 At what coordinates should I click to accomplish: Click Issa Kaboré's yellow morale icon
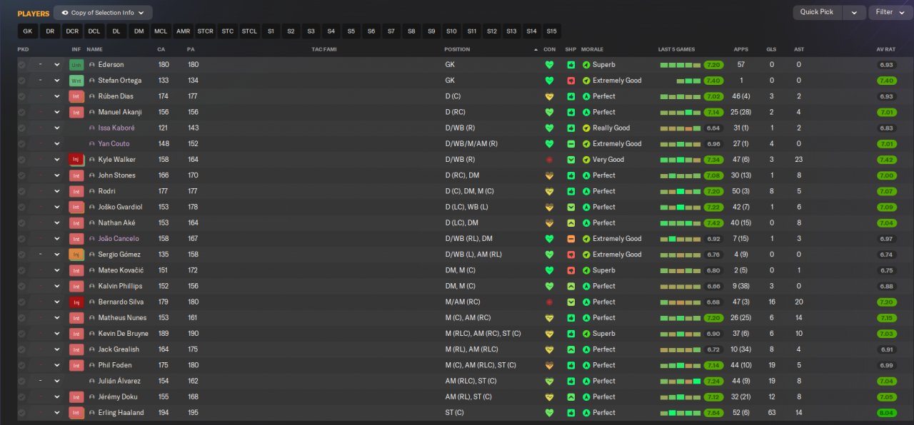586,128
